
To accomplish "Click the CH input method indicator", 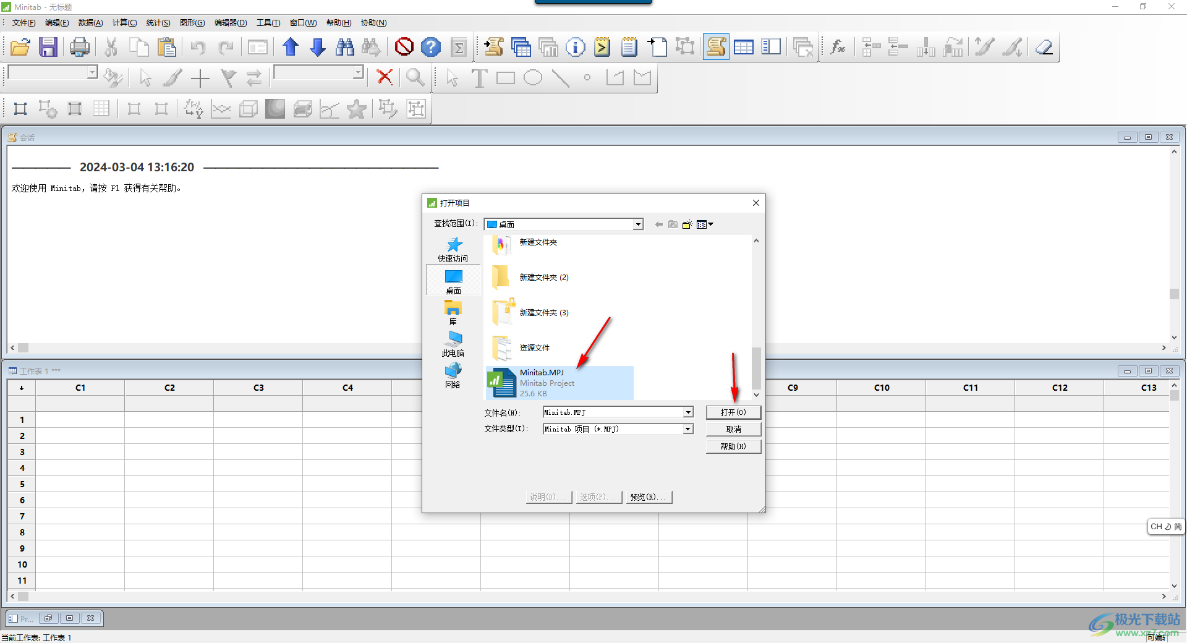I will [x=1166, y=527].
